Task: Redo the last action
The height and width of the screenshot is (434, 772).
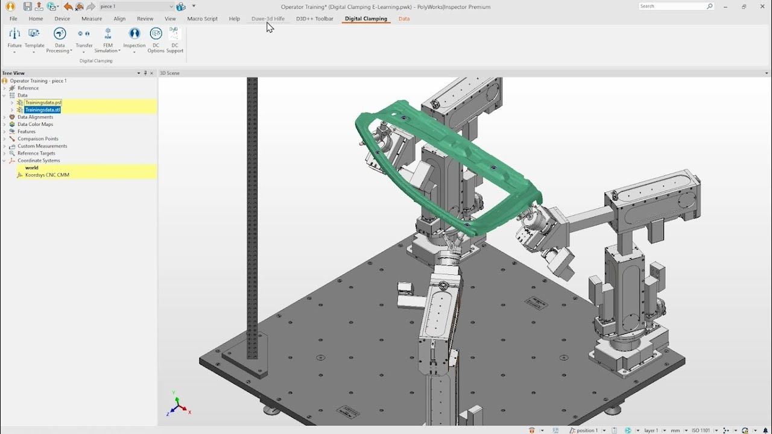Action: 90,7
